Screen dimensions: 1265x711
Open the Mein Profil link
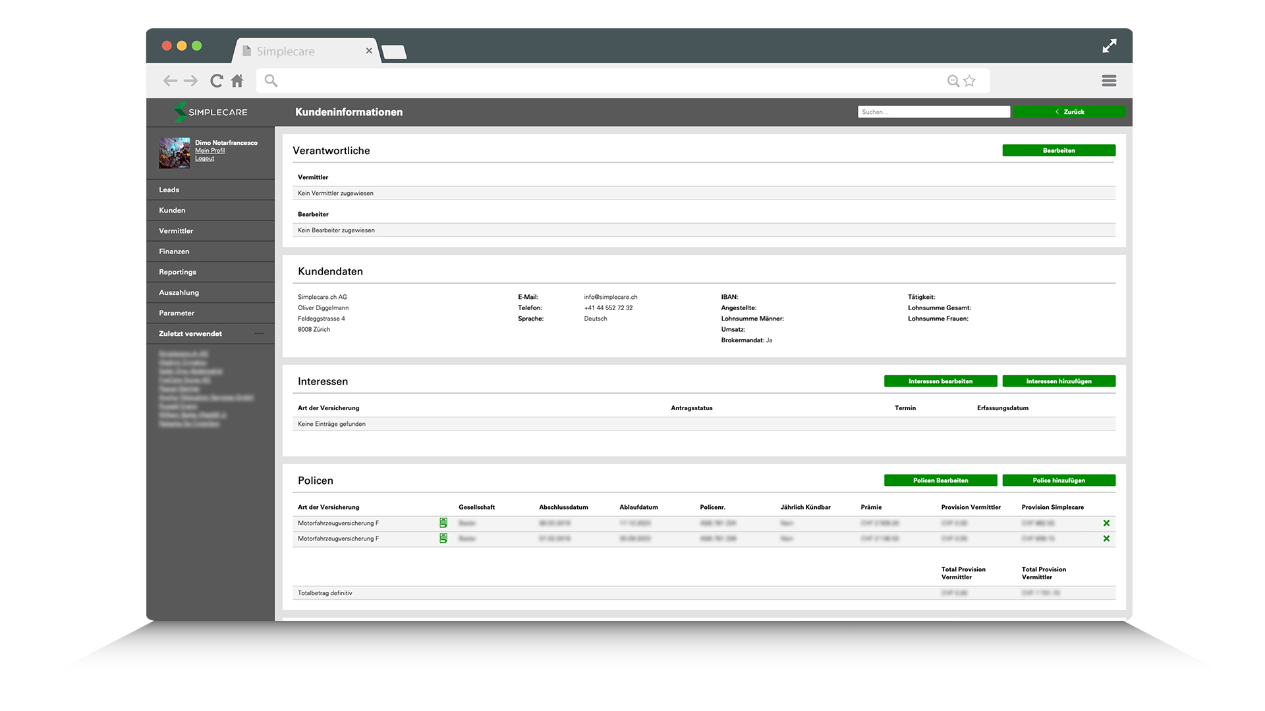point(210,151)
